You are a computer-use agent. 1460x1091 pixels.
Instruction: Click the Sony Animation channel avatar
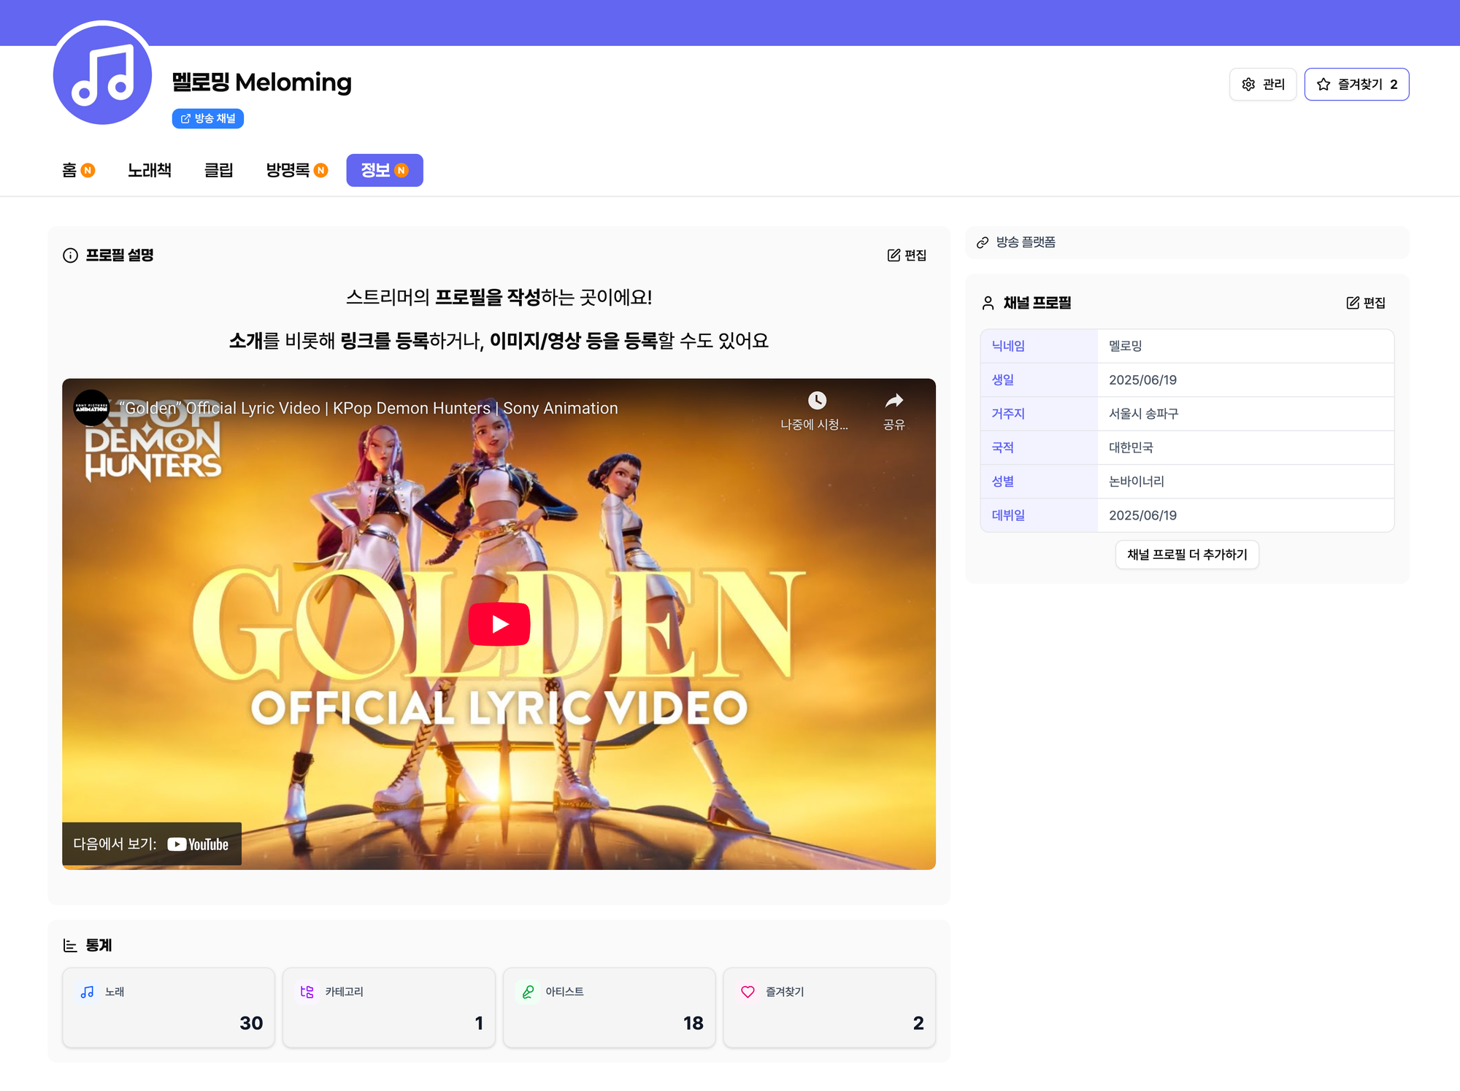tap(91, 408)
